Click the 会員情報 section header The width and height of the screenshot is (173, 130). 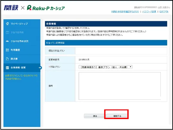point(106,24)
